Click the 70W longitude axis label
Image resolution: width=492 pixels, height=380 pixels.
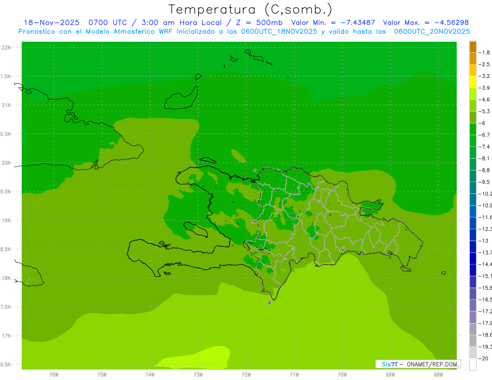342,374
